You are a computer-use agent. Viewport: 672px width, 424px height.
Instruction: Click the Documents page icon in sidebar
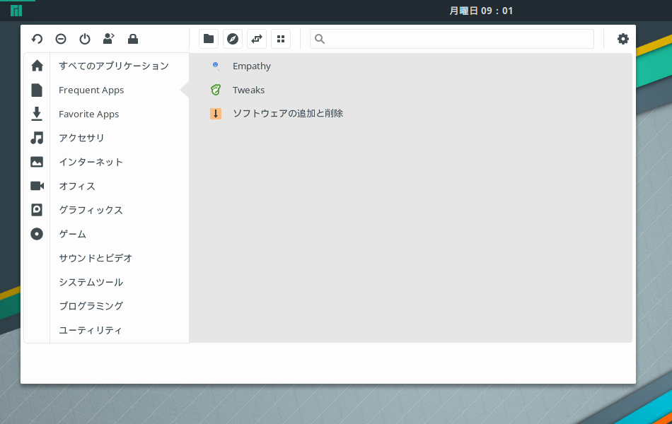37,90
